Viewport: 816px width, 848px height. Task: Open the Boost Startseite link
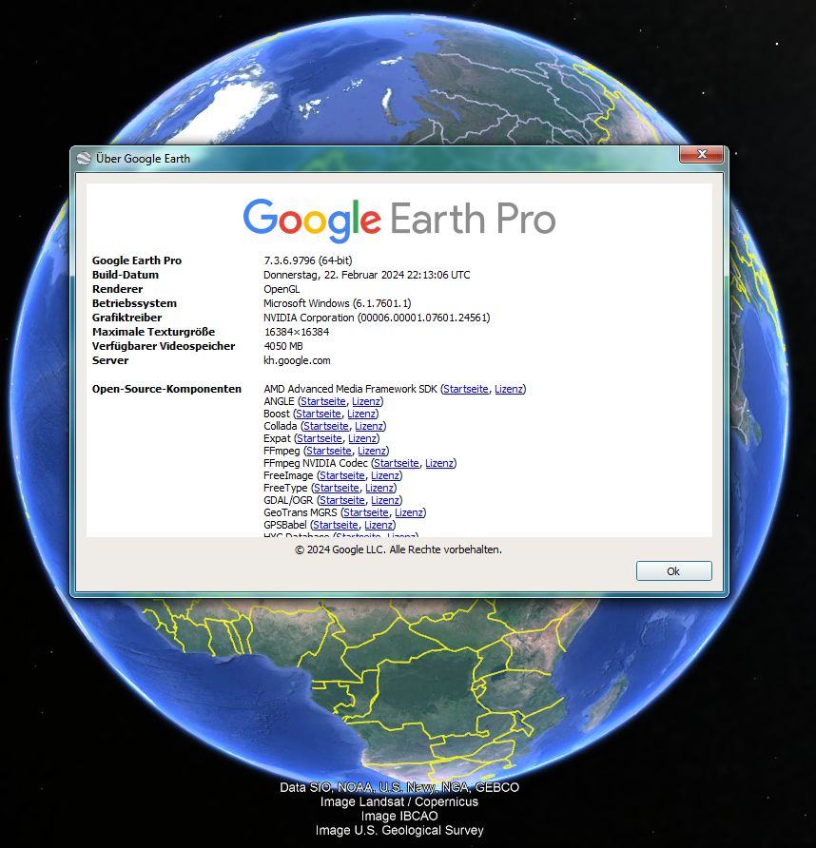(x=319, y=414)
